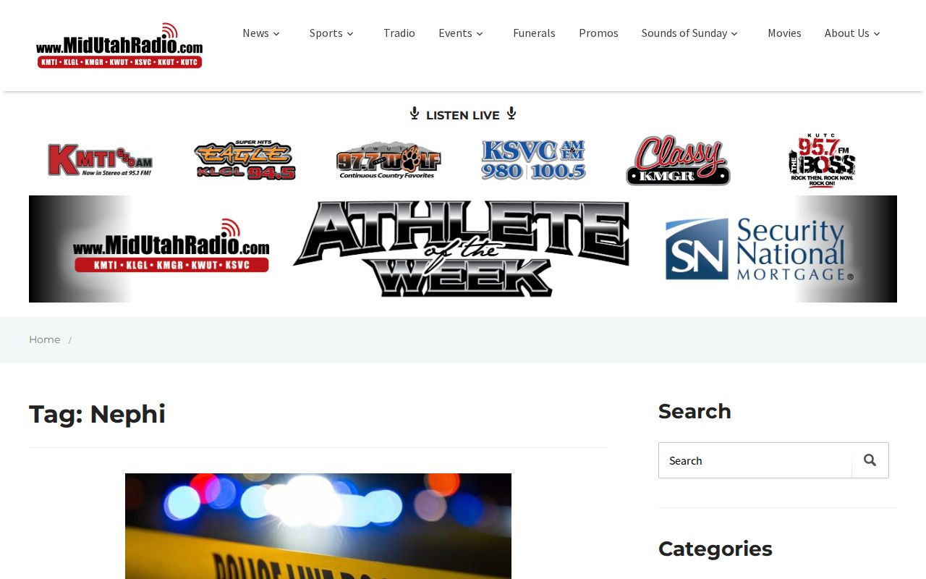Image resolution: width=926 pixels, height=579 pixels.
Task: Click the Home breadcrumb link
Action: [45, 339]
